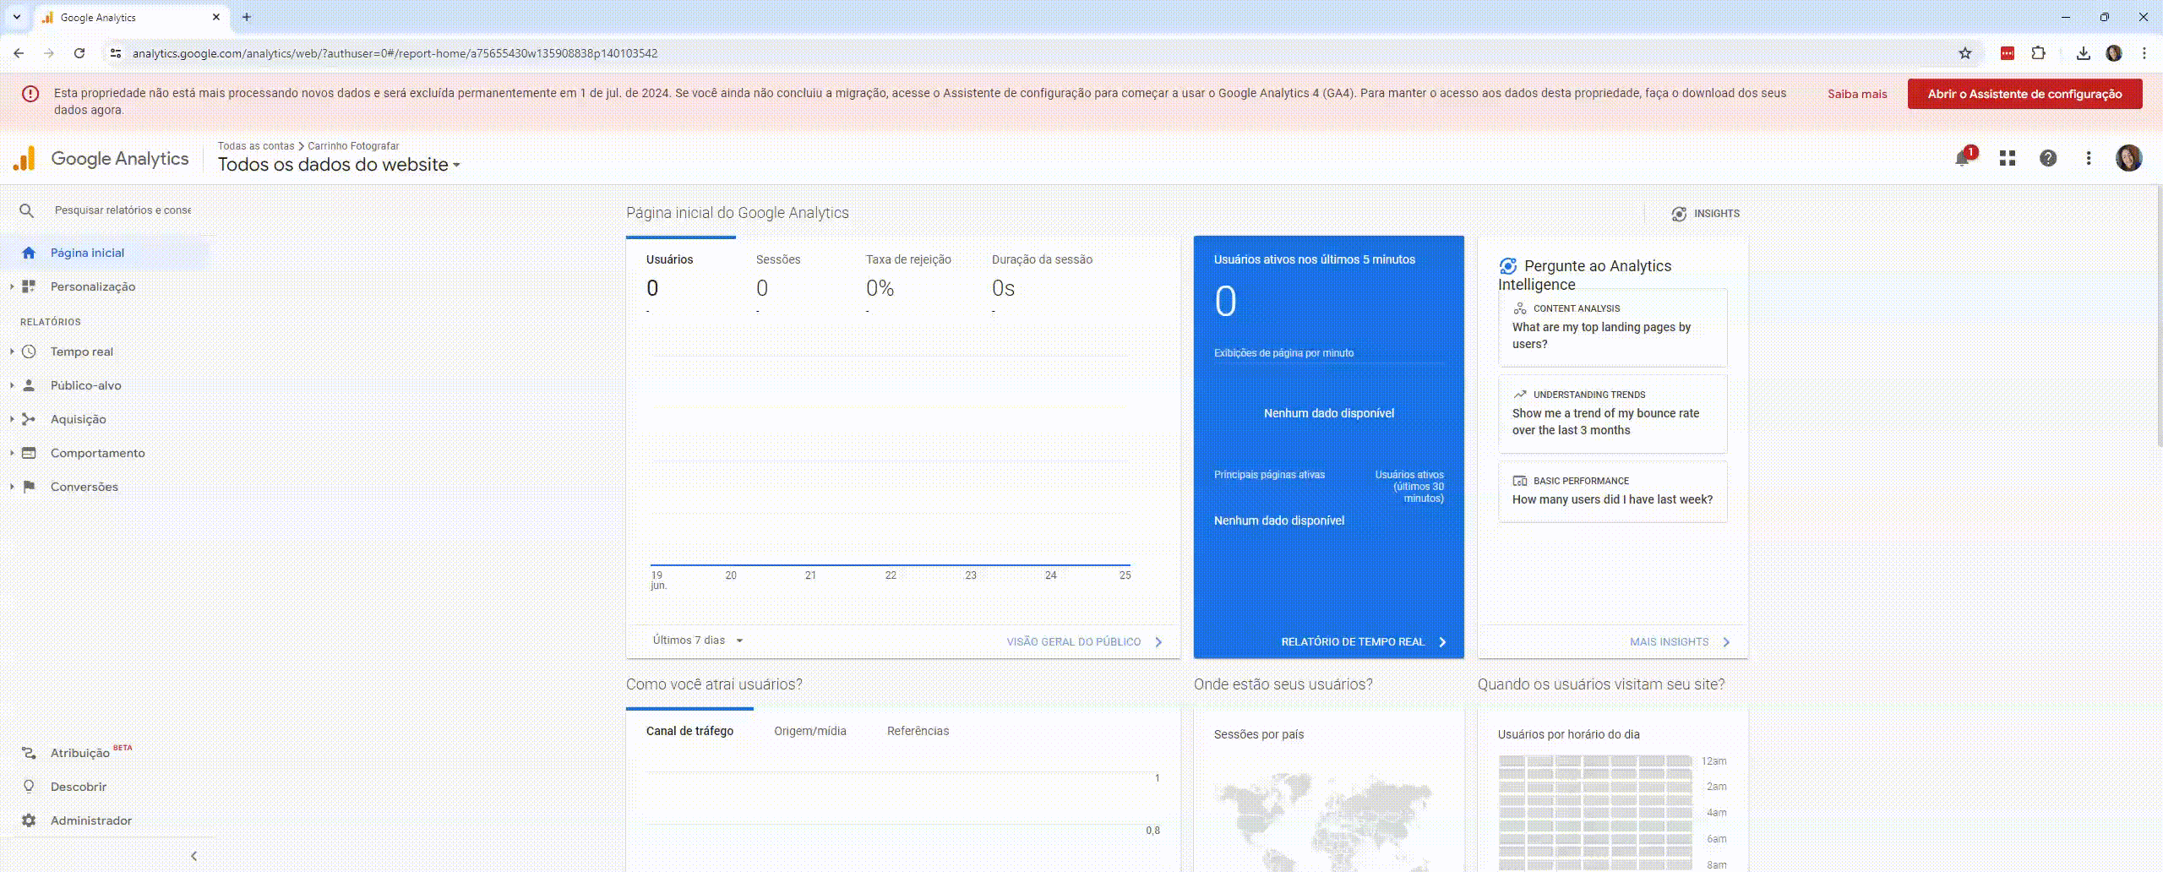Open RELATÓRIO DE TEMPO REAL link
This screenshot has width=2163, height=872.
coord(1364,642)
